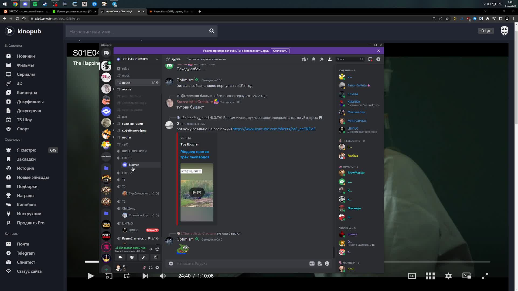Screen dimensions: 518x291
Task: Share your screen in Discord
Action: 132,257
